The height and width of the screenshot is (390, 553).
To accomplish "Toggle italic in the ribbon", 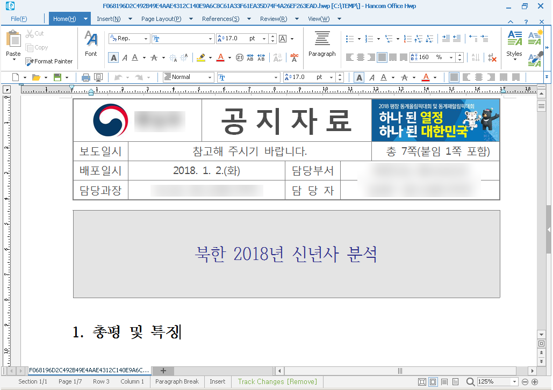I will (125, 58).
